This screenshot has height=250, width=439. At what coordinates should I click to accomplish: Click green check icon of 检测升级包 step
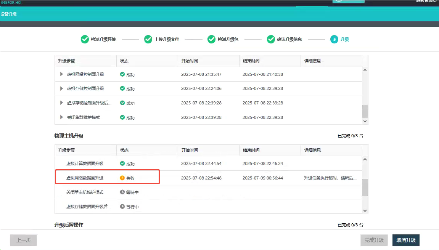click(x=211, y=39)
